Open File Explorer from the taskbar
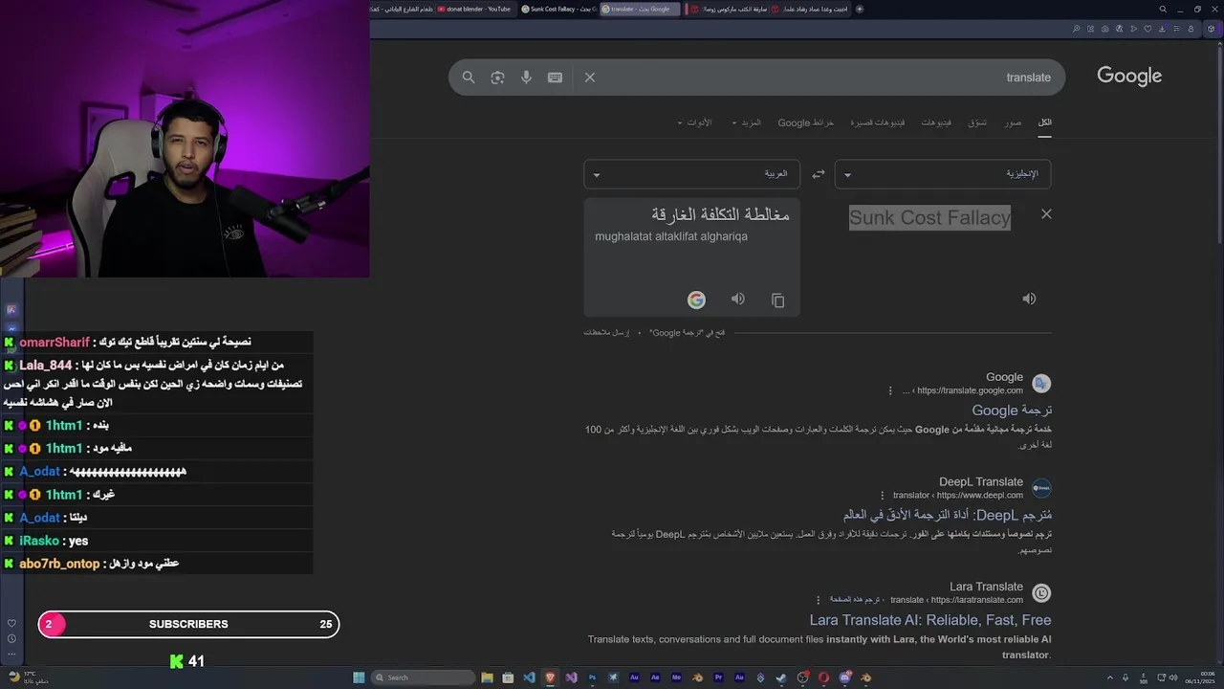1224x689 pixels. tap(487, 678)
